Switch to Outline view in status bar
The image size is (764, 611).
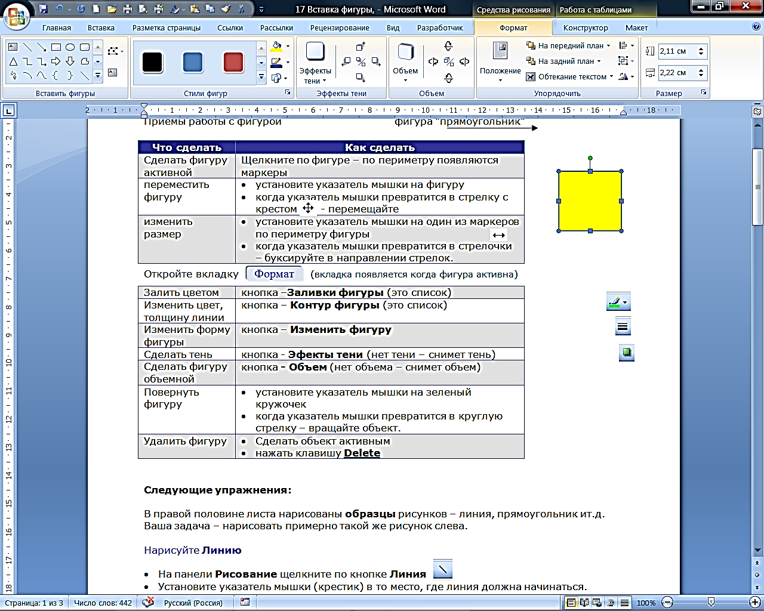pyautogui.click(x=611, y=603)
